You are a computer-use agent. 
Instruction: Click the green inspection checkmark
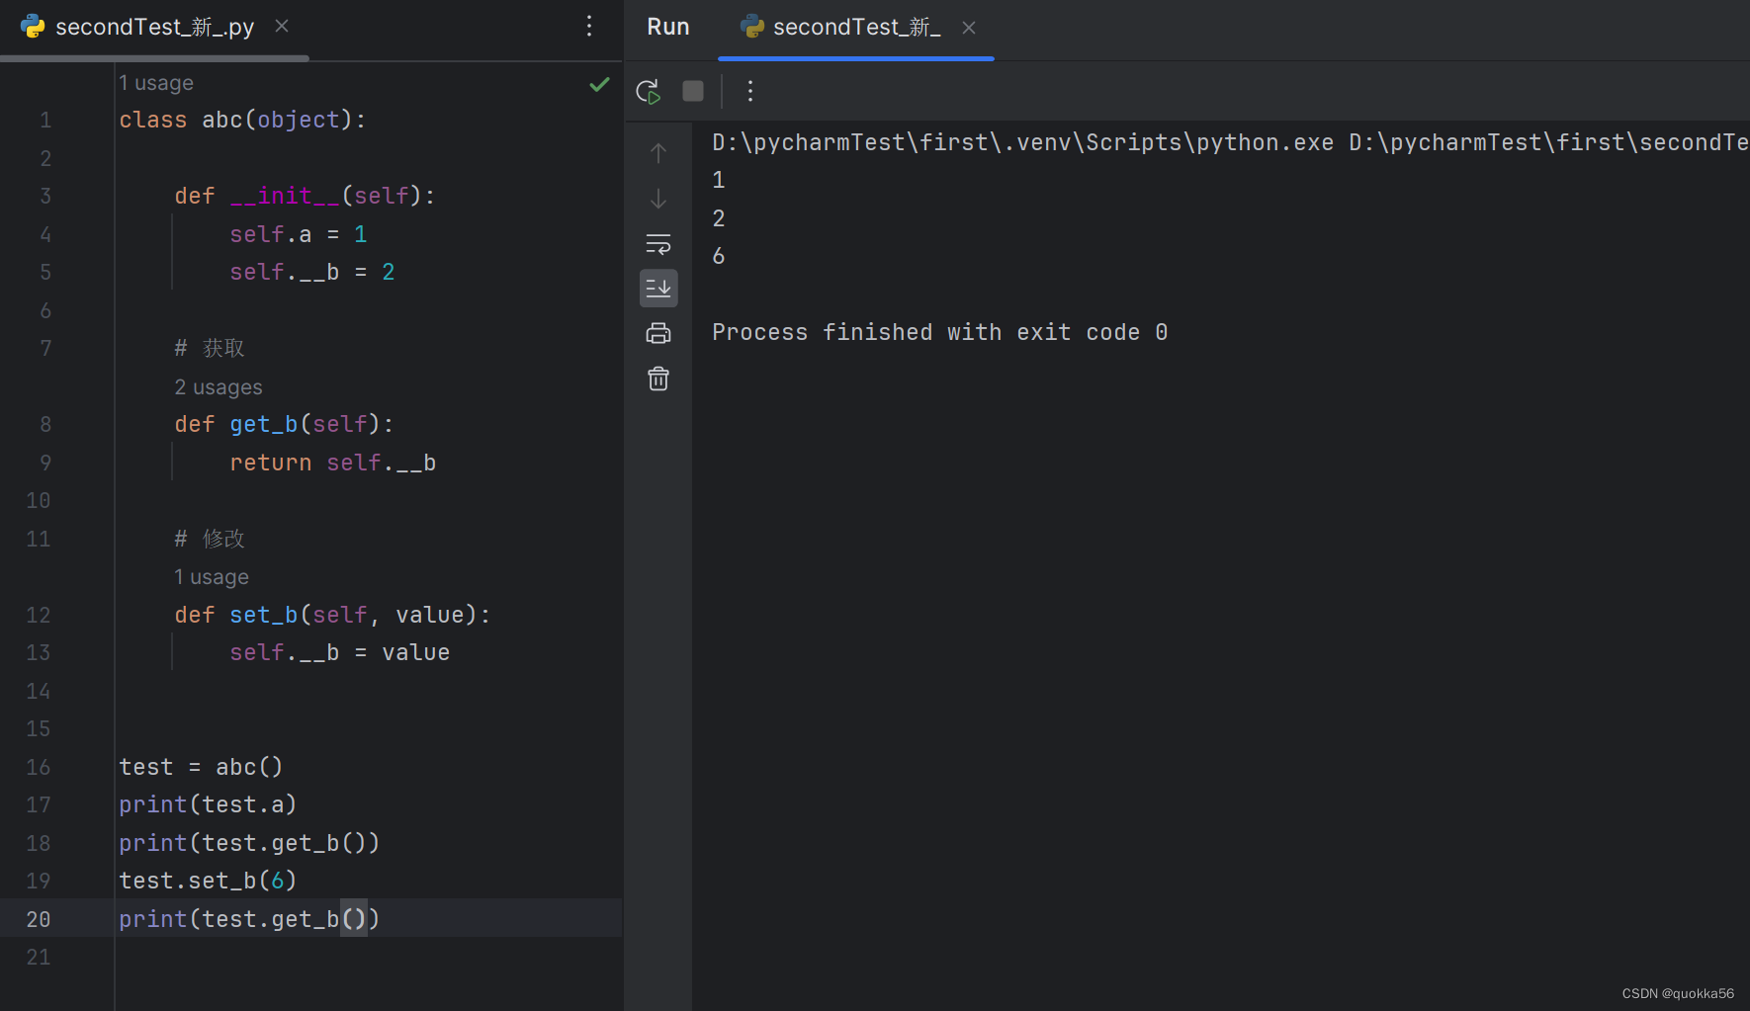(x=599, y=84)
